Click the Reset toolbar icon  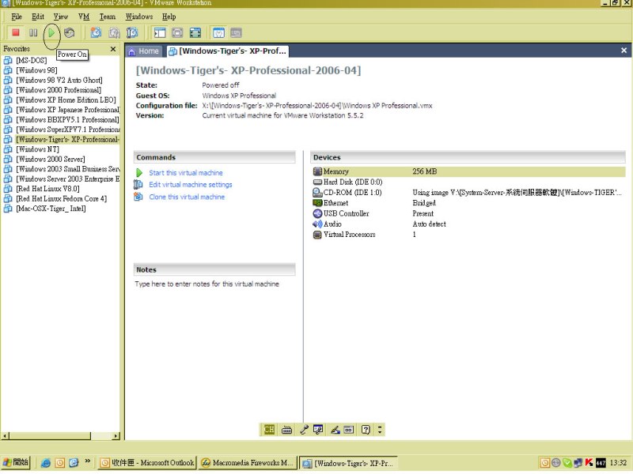point(70,32)
